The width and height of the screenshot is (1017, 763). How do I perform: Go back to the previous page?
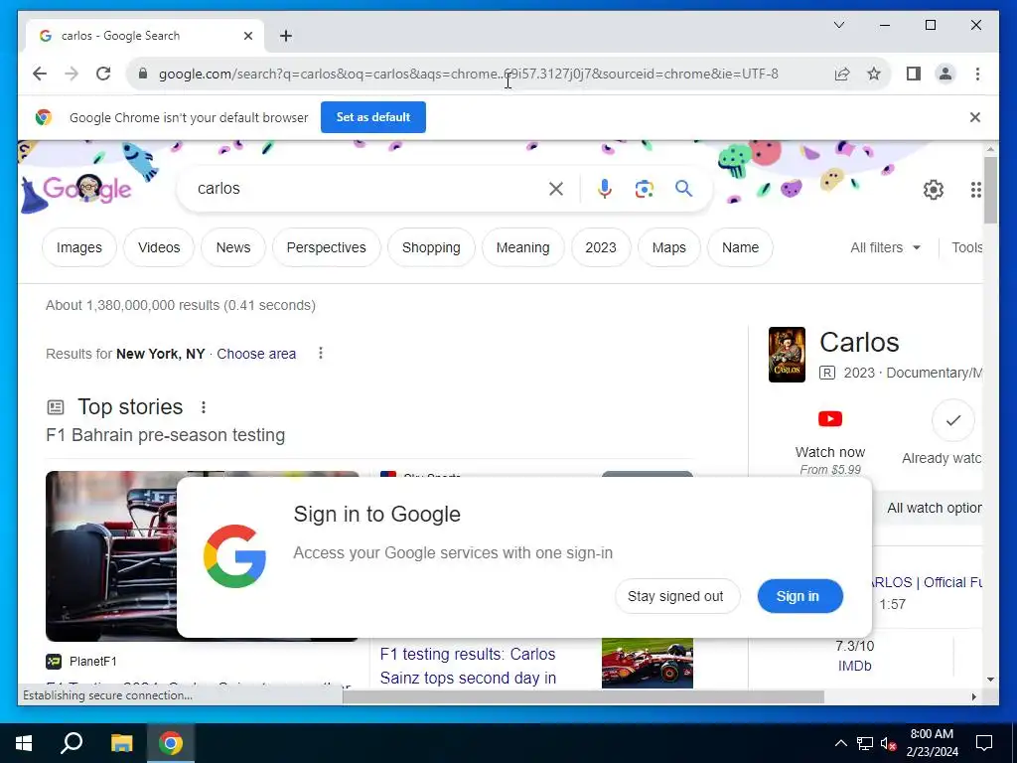click(x=40, y=74)
